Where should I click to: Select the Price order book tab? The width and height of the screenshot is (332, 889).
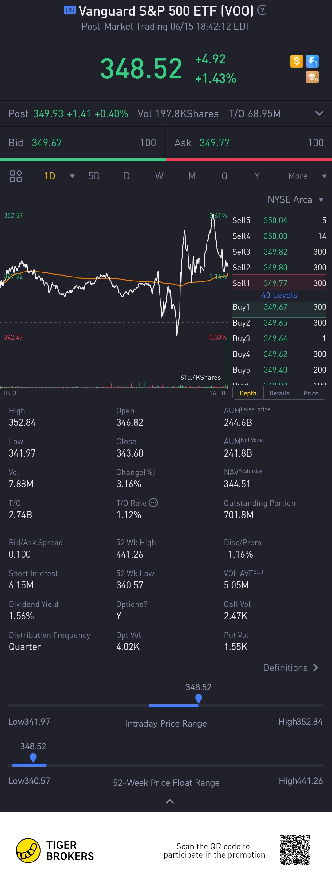311,393
